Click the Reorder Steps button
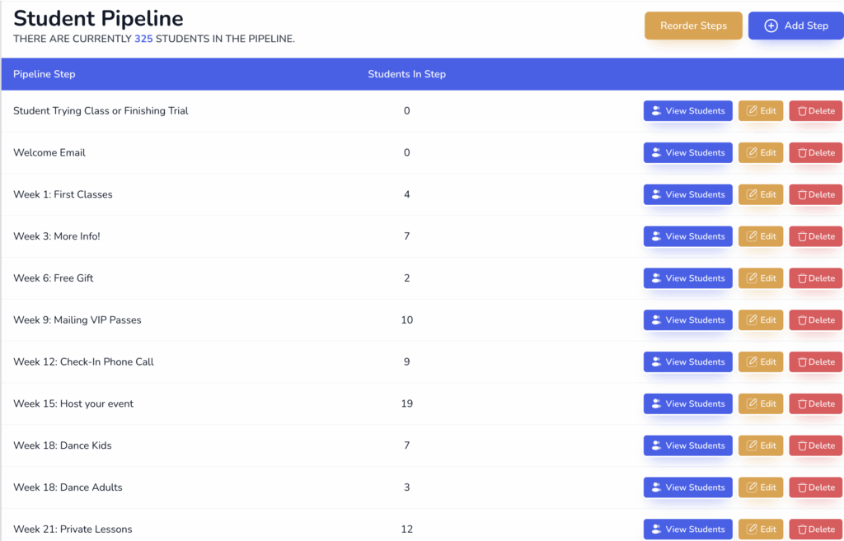The image size is (844, 541). tap(693, 26)
